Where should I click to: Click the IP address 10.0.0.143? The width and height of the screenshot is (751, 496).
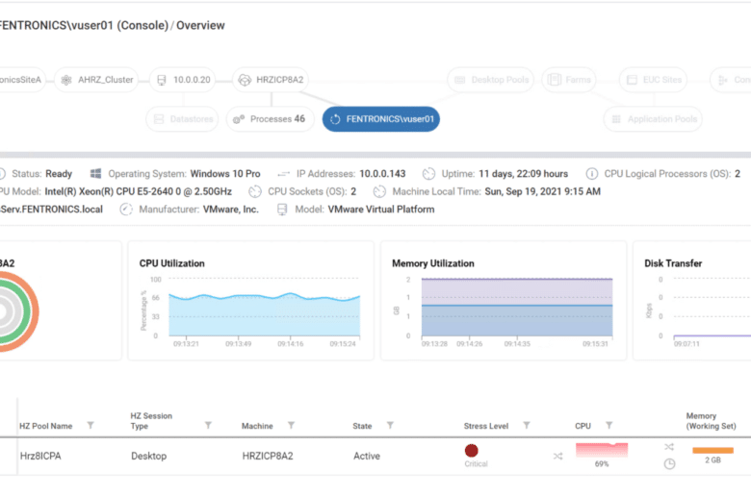[382, 174]
